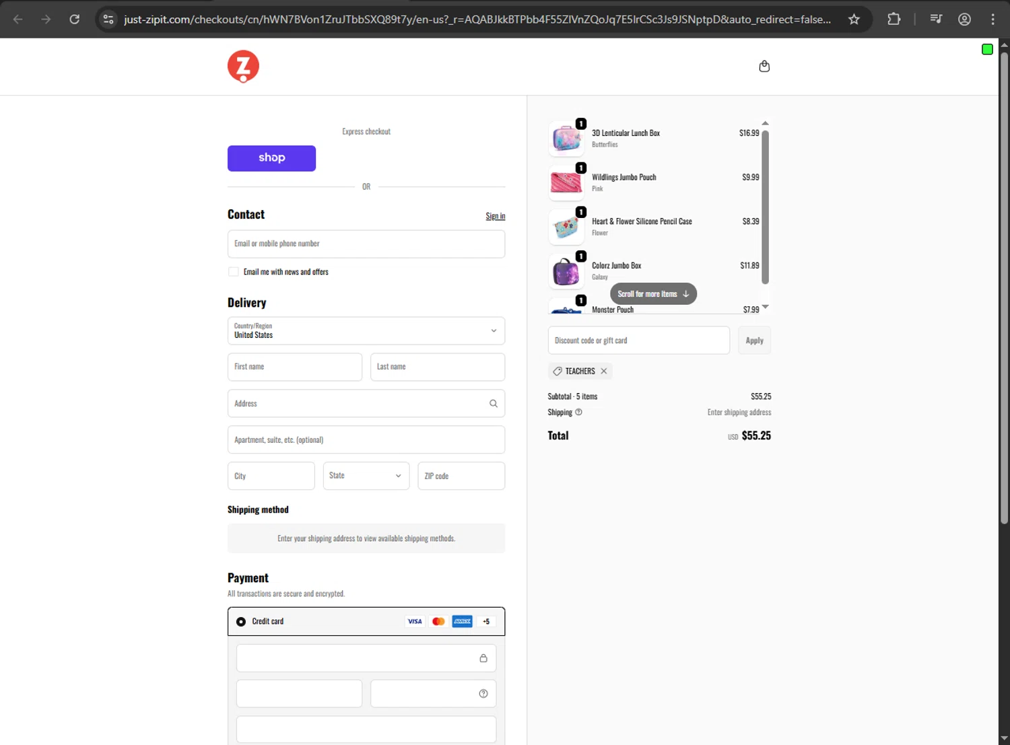Open the shopping bag cart icon
Image resolution: width=1010 pixels, height=745 pixels.
coord(764,66)
